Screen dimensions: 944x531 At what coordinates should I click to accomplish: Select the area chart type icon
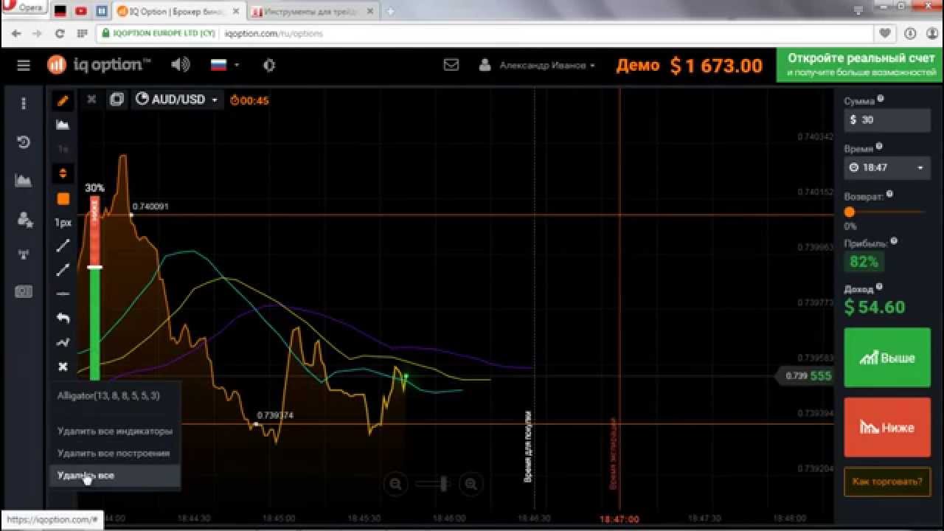click(x=63, y=125)
